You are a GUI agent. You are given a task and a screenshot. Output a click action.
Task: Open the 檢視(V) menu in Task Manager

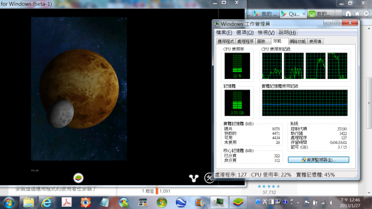pos(266,33)
